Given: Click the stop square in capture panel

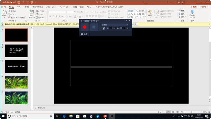Looking at the screenshot, I should click(x=94, y=27).
